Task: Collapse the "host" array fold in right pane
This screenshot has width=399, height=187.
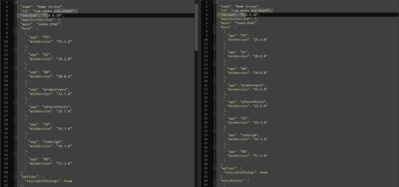Action: point(214,27)
